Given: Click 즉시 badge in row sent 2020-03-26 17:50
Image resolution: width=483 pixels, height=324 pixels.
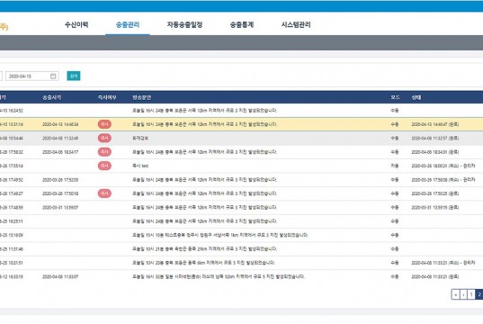Looking at the screenshot, I should click(x=104, y=193).
